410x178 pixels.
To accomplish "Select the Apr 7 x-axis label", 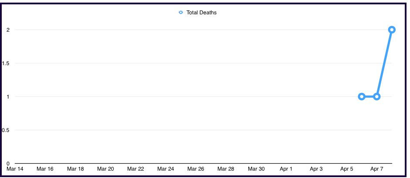I will (376, 169).
